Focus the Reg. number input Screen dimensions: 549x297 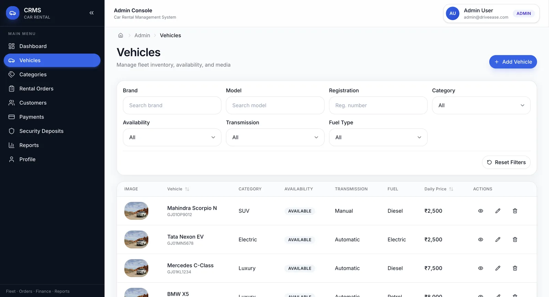pyautogui.click(x=378, y=105)
